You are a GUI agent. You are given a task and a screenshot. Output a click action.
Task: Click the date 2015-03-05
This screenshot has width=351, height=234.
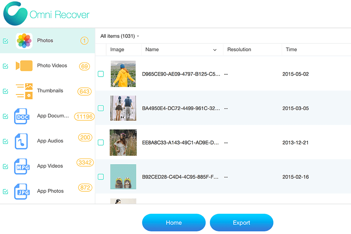point(295,108)
